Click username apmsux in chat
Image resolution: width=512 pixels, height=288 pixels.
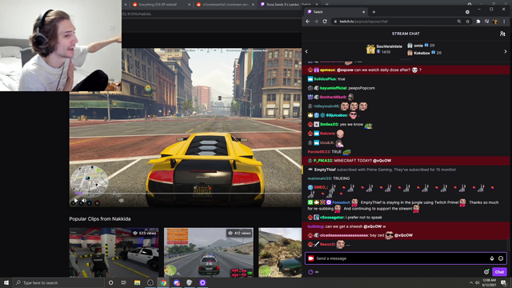coord(327,70)
